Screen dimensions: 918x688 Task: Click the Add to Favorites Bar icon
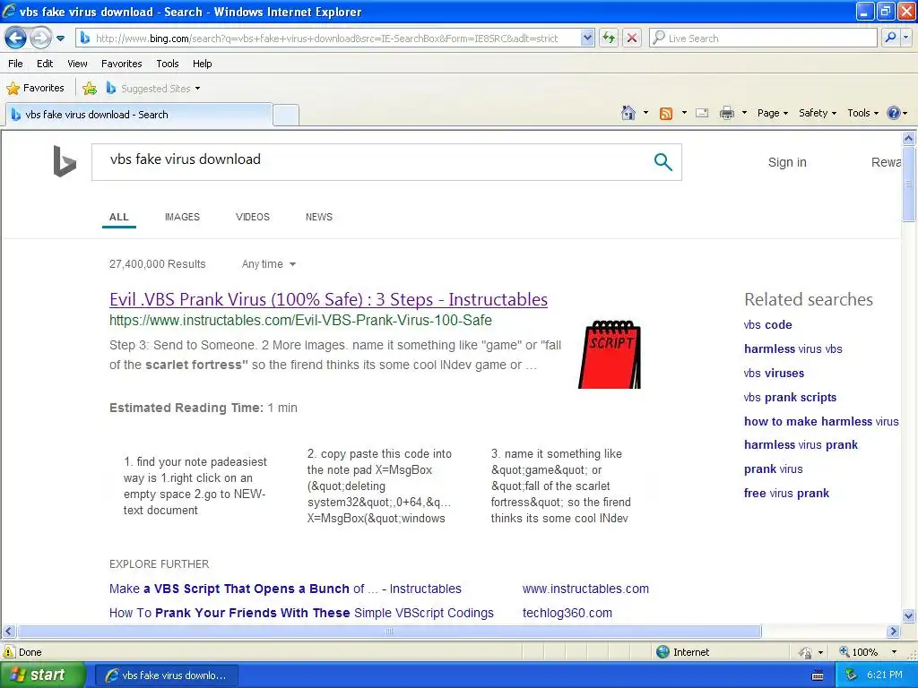click(x=90, y=89)
